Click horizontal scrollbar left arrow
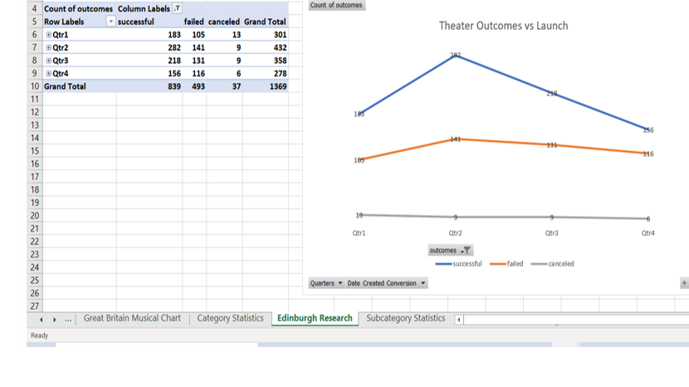This screenshot has width=689, height=387. click(x=459, y=320)
